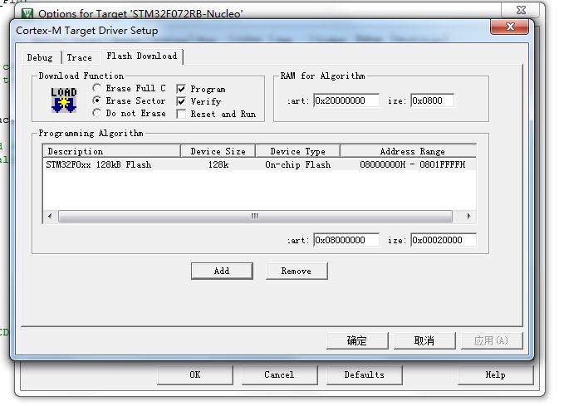Click the Description column header

click(111, 151)
